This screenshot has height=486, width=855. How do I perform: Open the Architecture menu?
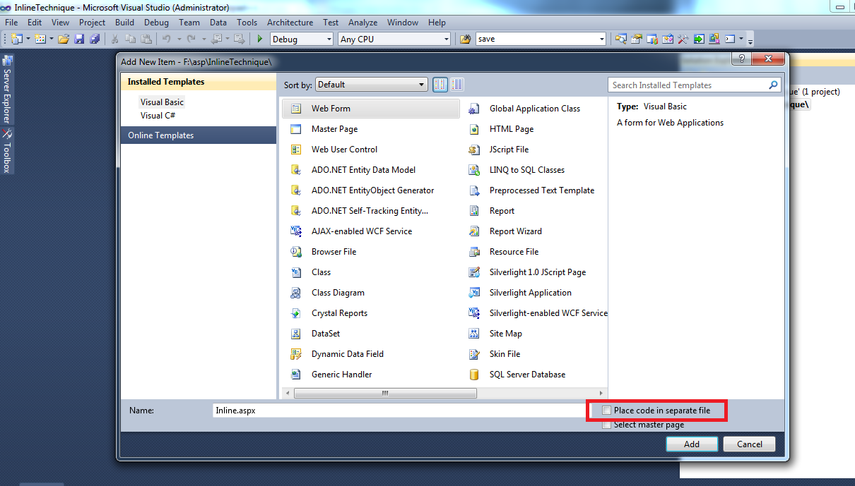coord(290,23)
